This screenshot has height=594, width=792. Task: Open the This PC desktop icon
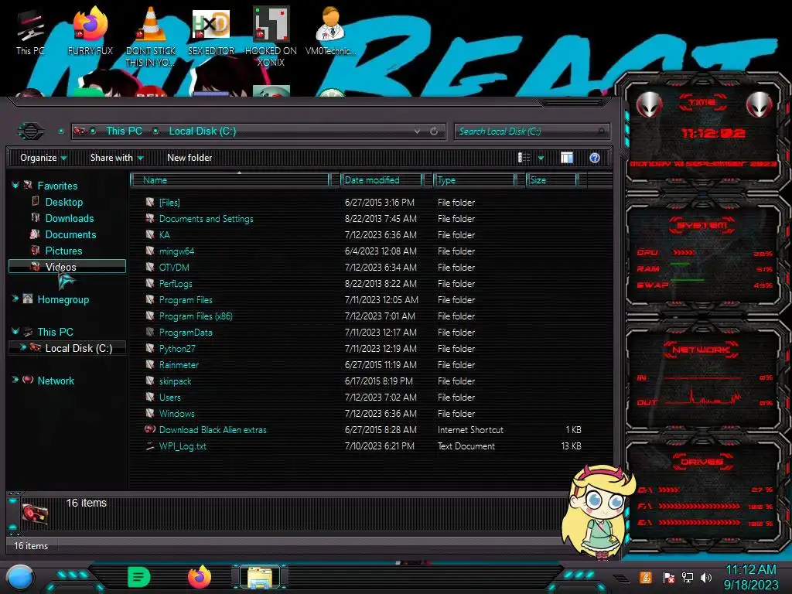30,29
